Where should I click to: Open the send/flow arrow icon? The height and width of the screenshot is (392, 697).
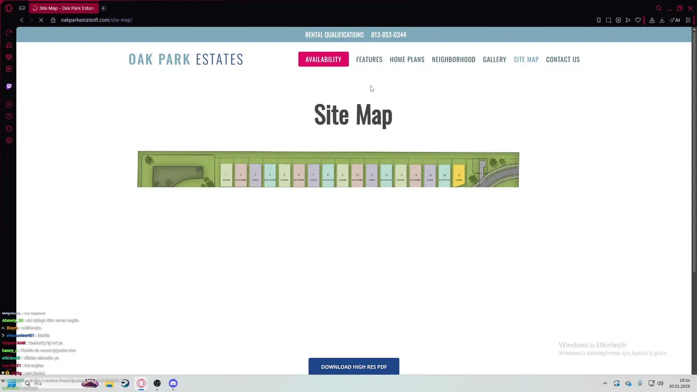click(628, 20)
